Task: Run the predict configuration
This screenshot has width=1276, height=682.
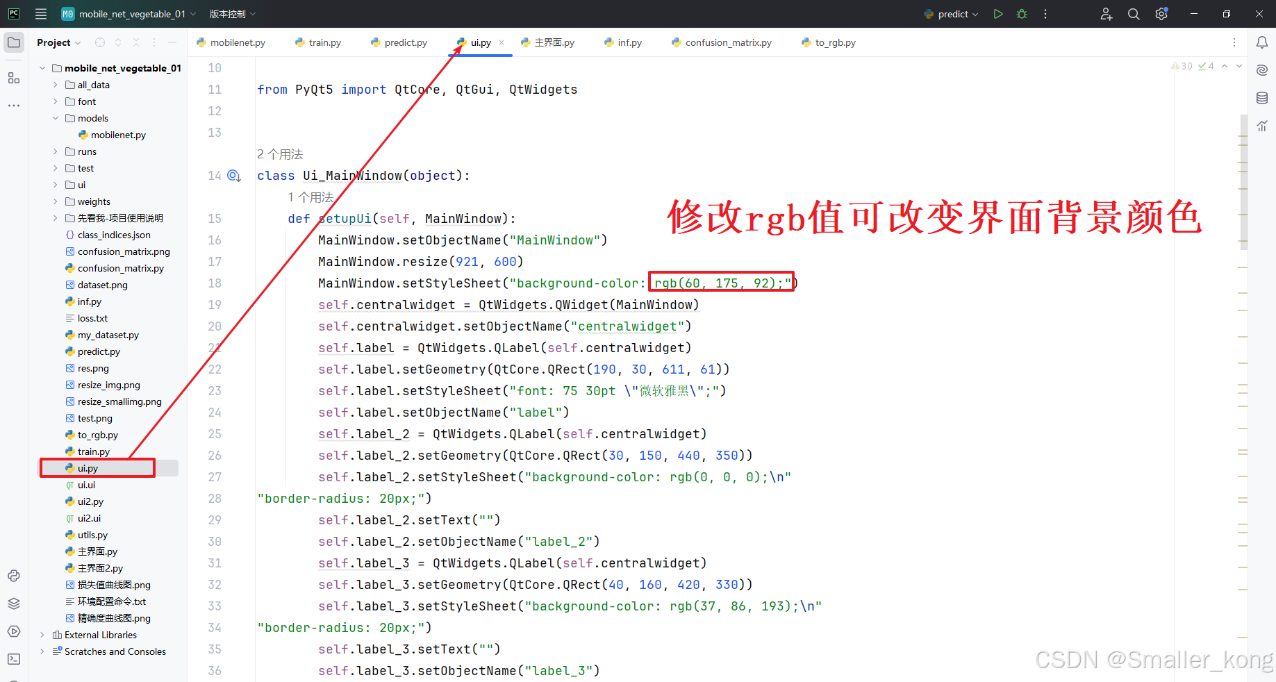Action: [998, 14]
